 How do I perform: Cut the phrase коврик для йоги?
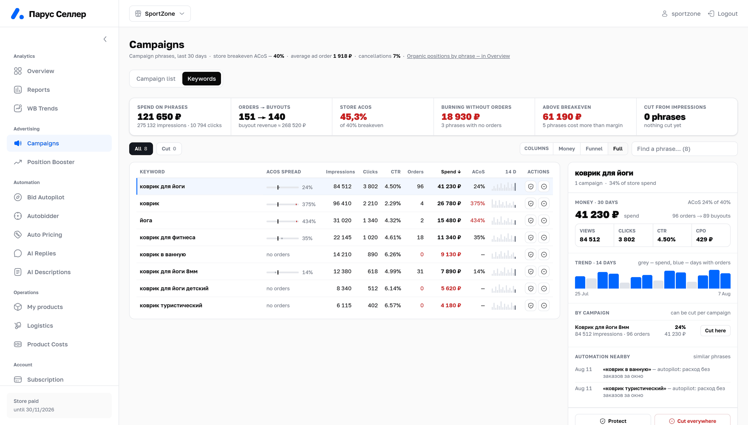coord(544,187)
